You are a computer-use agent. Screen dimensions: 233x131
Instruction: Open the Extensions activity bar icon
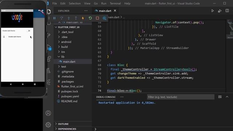(x=49, y=59)
